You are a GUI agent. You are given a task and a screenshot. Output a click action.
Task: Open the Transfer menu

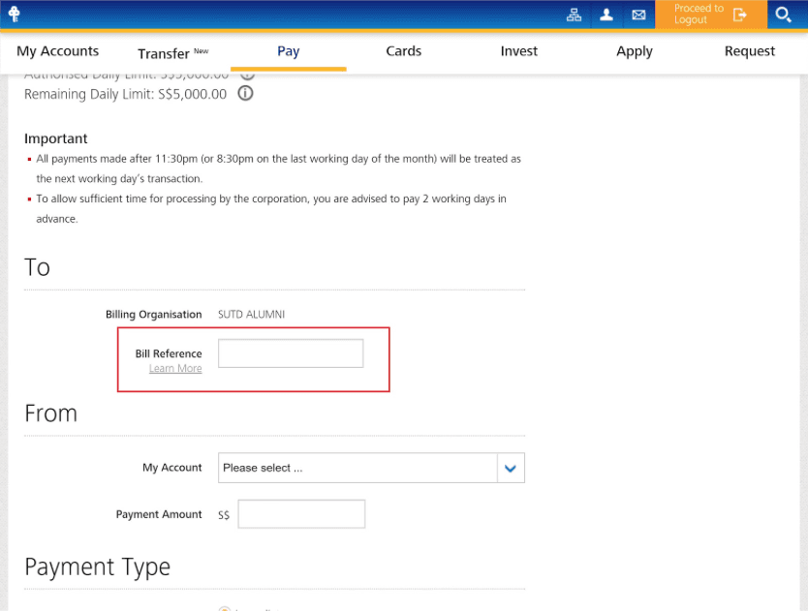click(172, 53)
